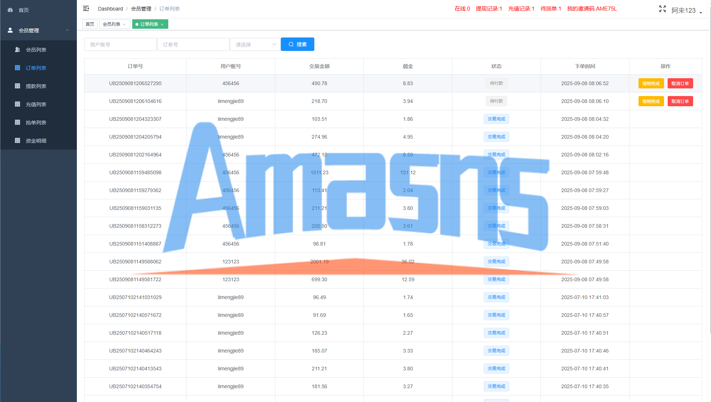The width and height of the screenshot is (711, 402).
Task: Open the 阿来123 user account dropdown
Action: [687, 11]
